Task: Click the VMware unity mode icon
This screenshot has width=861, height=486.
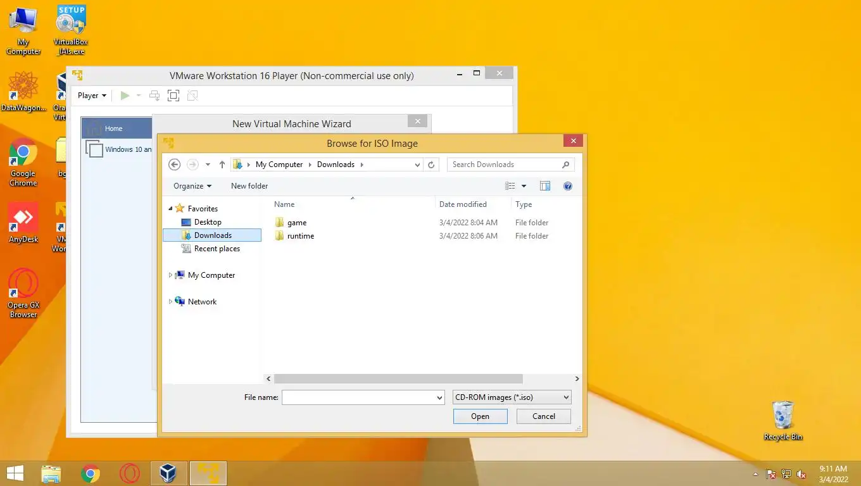Action: [192, 96]
